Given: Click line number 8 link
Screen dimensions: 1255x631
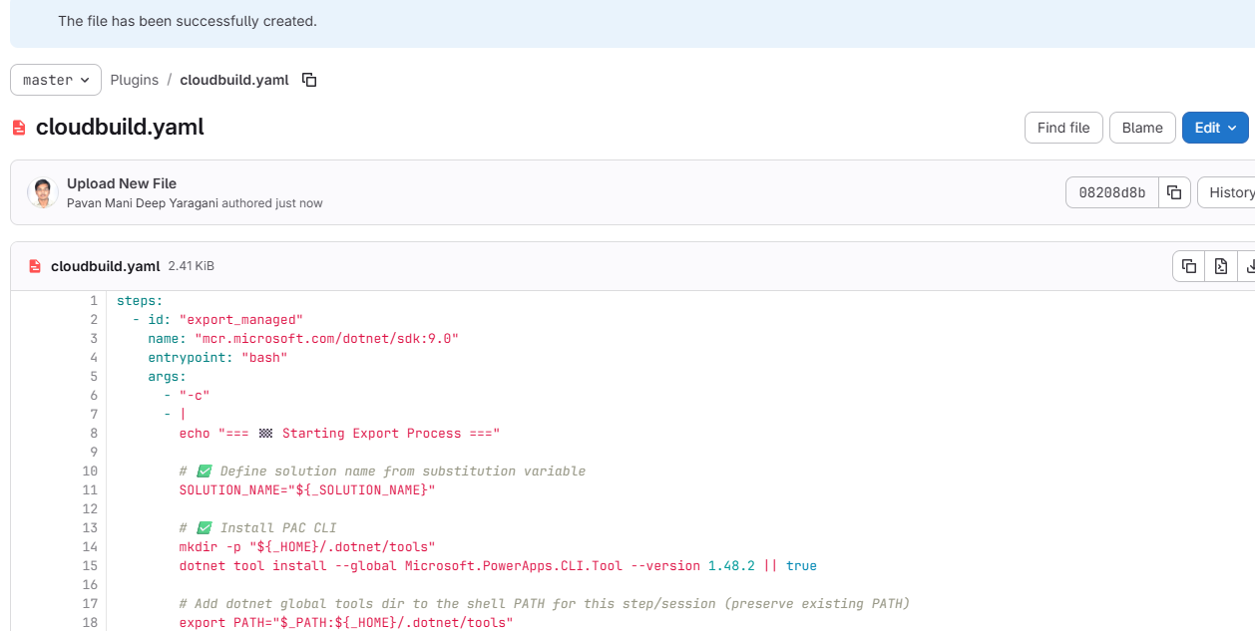Looking at the screenshot, I should 93,434.
